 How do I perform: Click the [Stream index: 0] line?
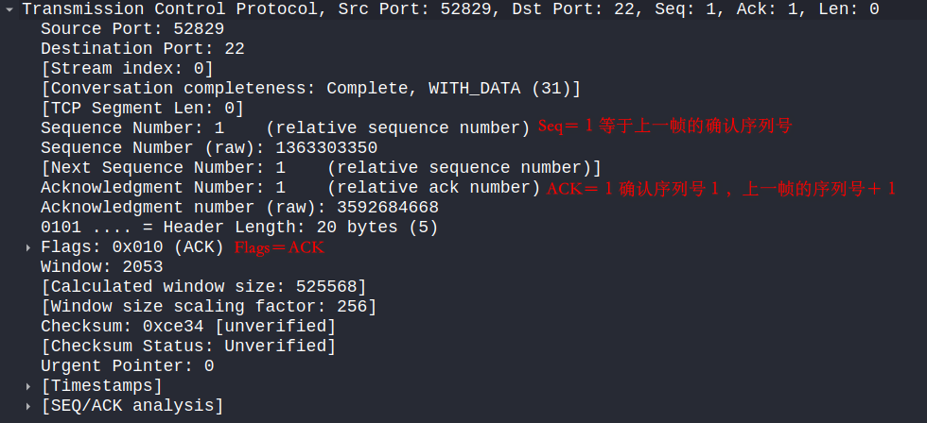click(x=127, y=69)
